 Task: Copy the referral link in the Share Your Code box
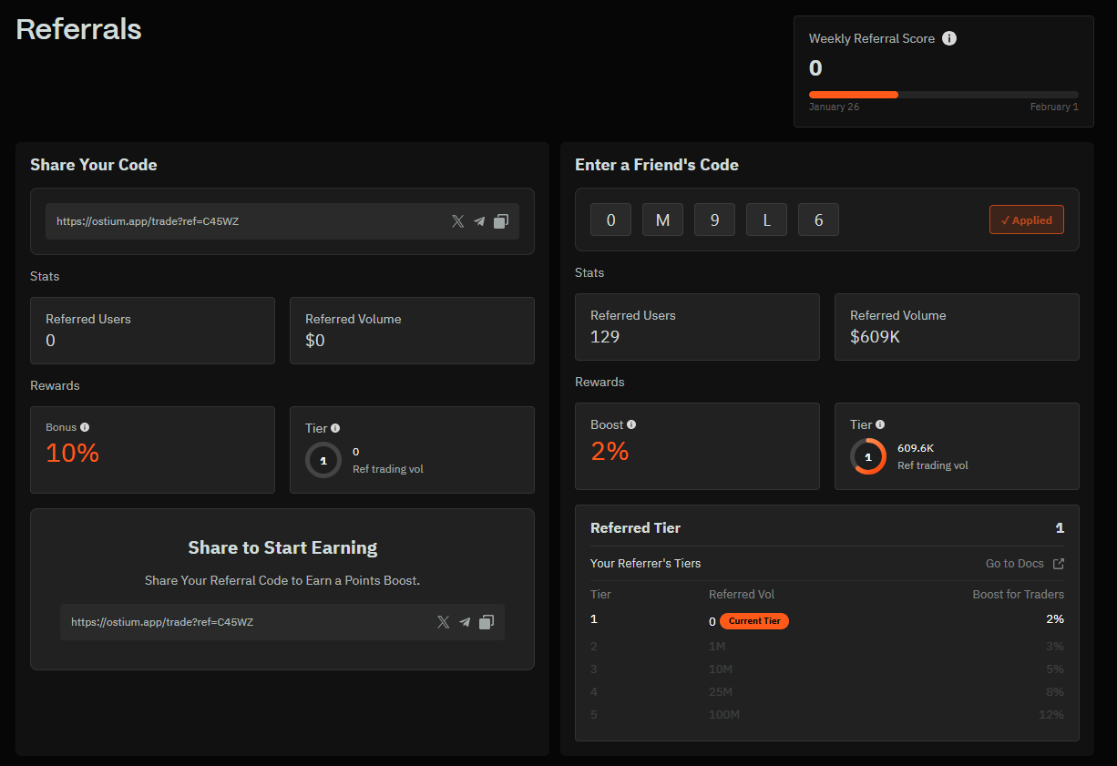(x=501, y=221)
